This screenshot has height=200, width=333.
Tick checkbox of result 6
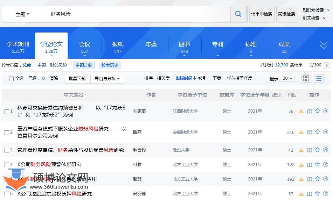[7, 194]
